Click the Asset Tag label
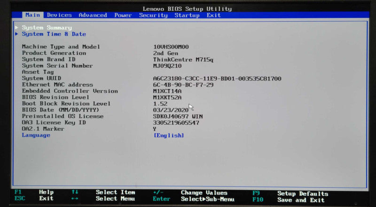376x207 pixels. coord(38,72)
